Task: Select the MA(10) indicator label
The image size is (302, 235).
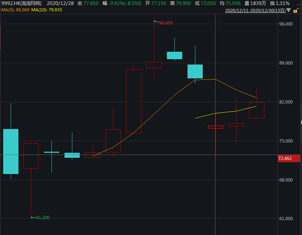Action: pyautogui.click(x=47, y=10)
